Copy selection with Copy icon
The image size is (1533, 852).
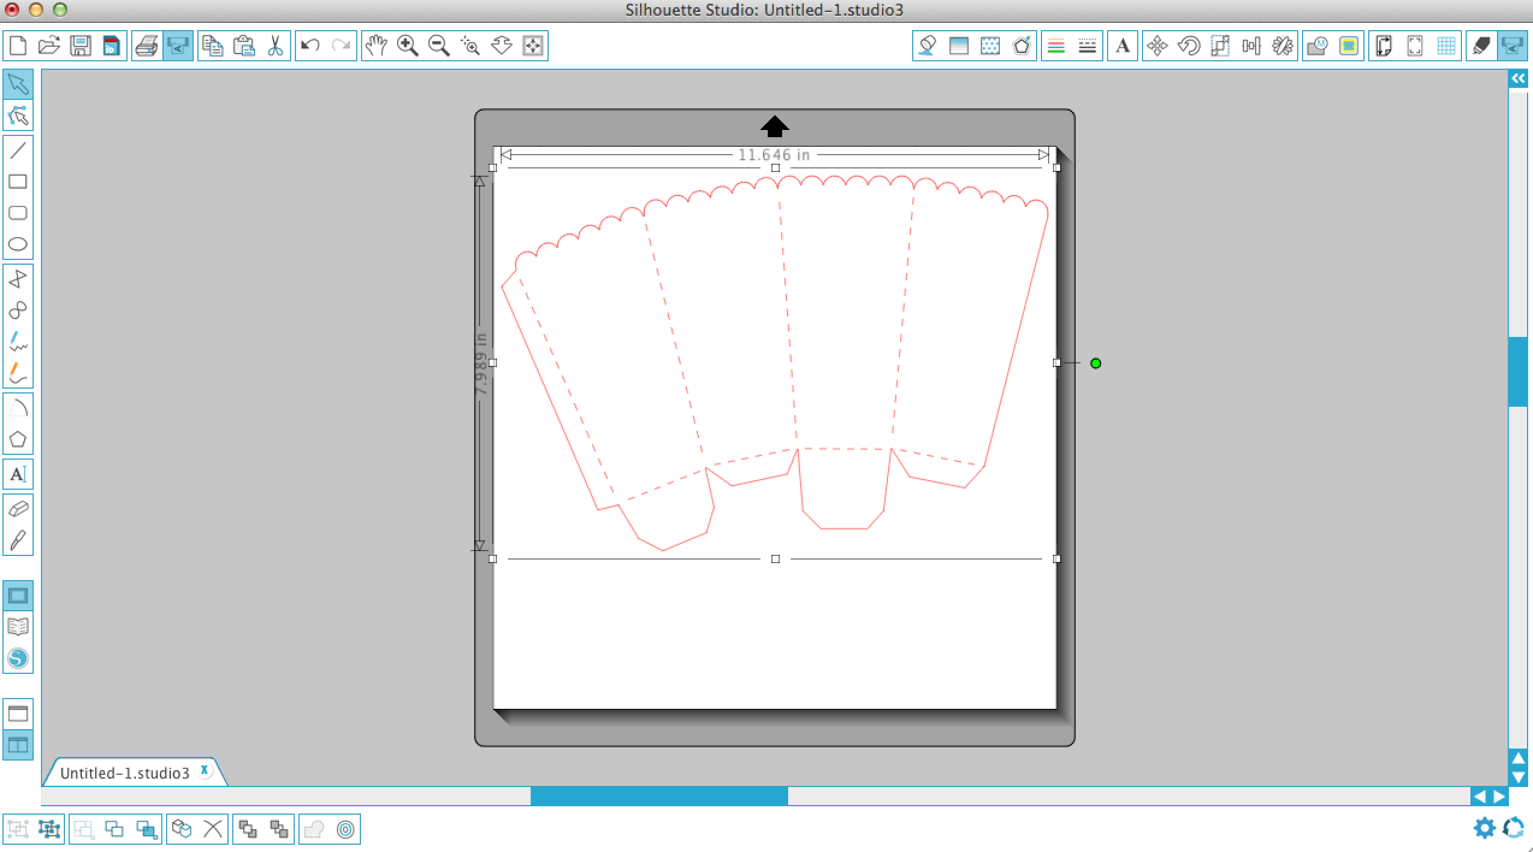213,46
